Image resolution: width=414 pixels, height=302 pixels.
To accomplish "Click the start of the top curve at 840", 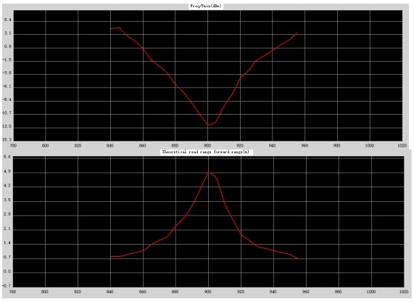I will (111, 28).
